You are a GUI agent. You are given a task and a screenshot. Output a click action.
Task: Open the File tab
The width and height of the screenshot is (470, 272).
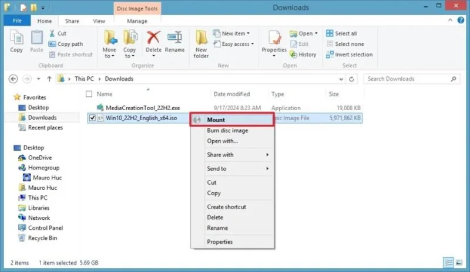pos(17,21)
